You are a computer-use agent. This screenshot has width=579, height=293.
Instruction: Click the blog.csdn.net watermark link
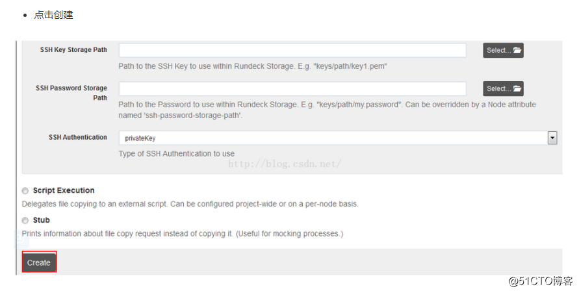point(285,164)
